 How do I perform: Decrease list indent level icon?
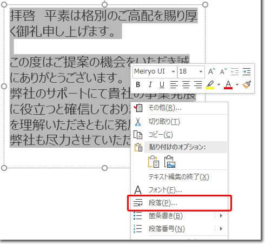pyautogui.click(x=235, y=71)
